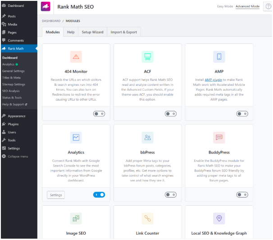Click the Rank Math SEO page heading

pos(76,7)
